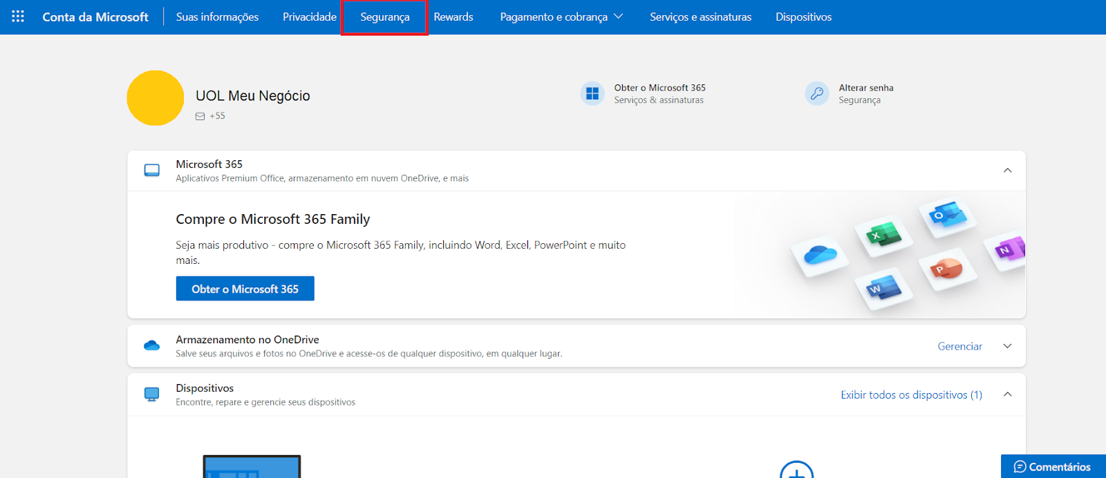Click the envelope icon next to +55

[x=200, y=116]
